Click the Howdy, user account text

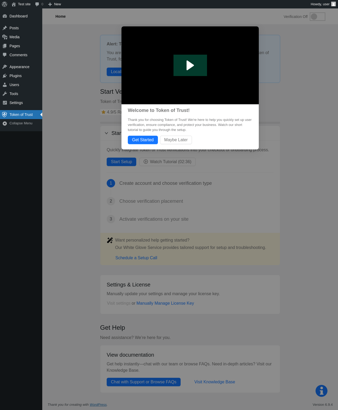320,4
